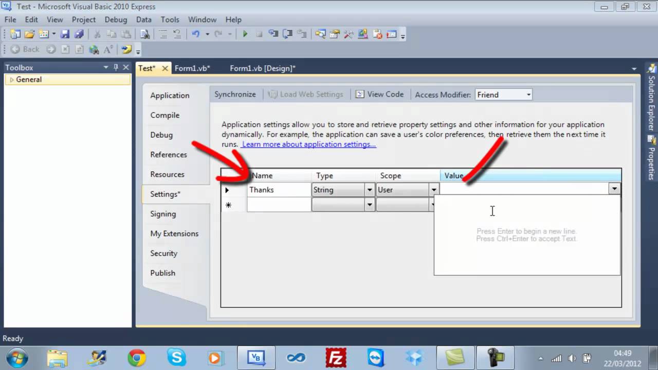Click into the multiline Value text editor
658x370 pixels.
[527, 235]
